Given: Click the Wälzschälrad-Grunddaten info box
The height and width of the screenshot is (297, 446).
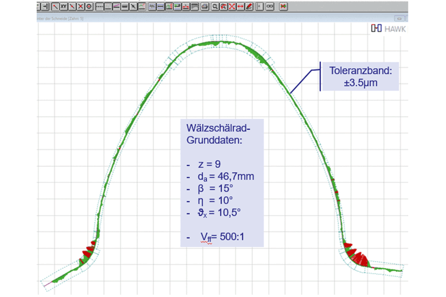Looking at the screenshot, I should point(222,184).
